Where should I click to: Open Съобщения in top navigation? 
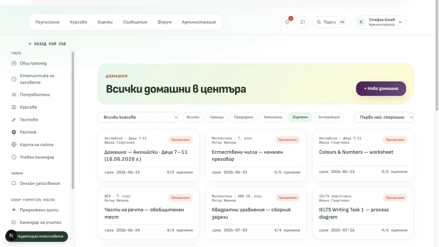point(135,22)
